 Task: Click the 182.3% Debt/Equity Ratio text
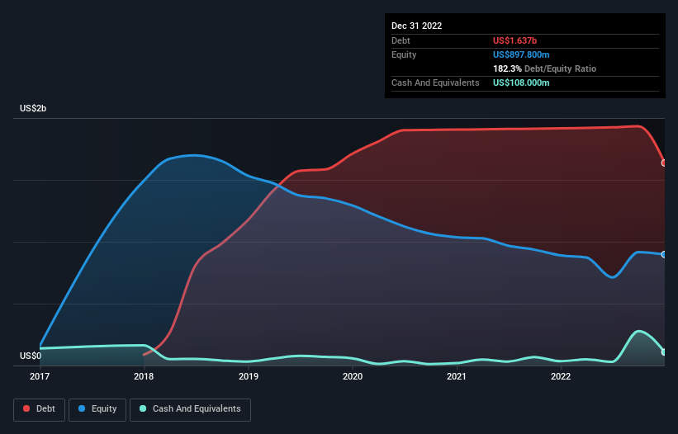[x=544, y=68]
